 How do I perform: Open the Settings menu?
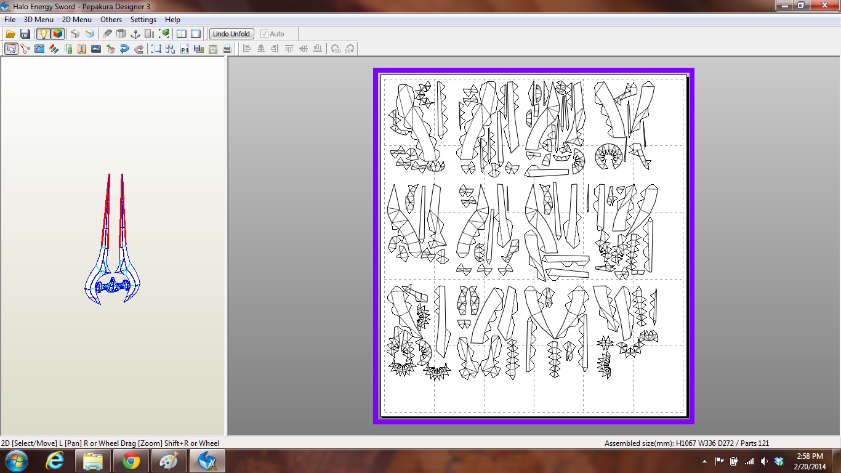[143, 20]
